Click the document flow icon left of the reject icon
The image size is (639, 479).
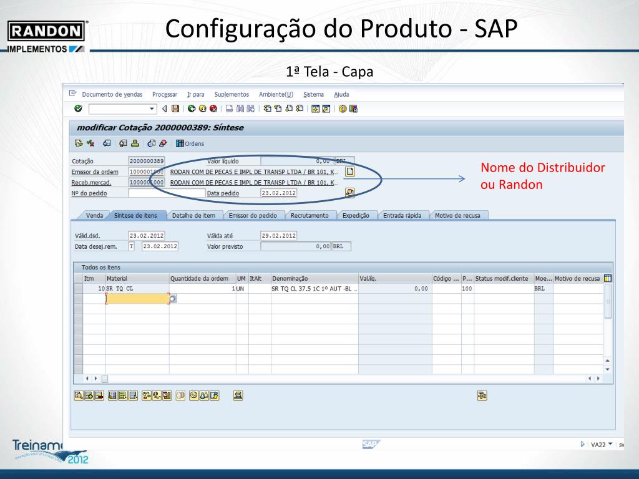(x=79, y=143)
